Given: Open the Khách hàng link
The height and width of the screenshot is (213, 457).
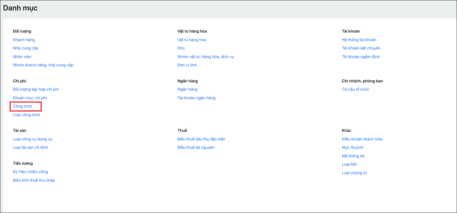Looking at the screenshot, I should pyautogui.click(x=24, y=40).
